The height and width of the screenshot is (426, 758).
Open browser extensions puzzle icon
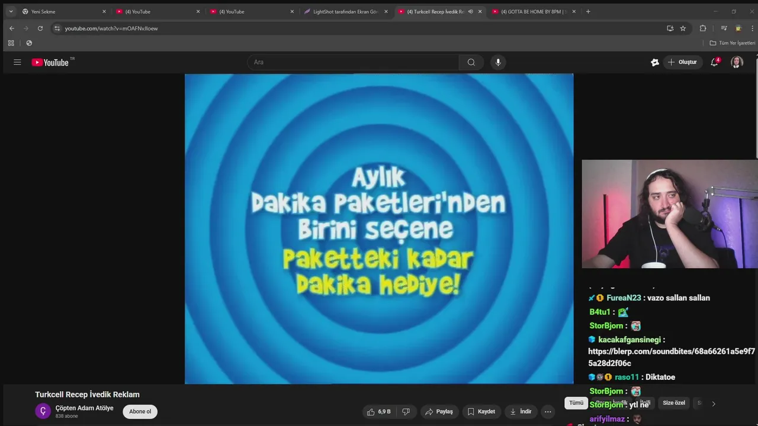[703, 28]
